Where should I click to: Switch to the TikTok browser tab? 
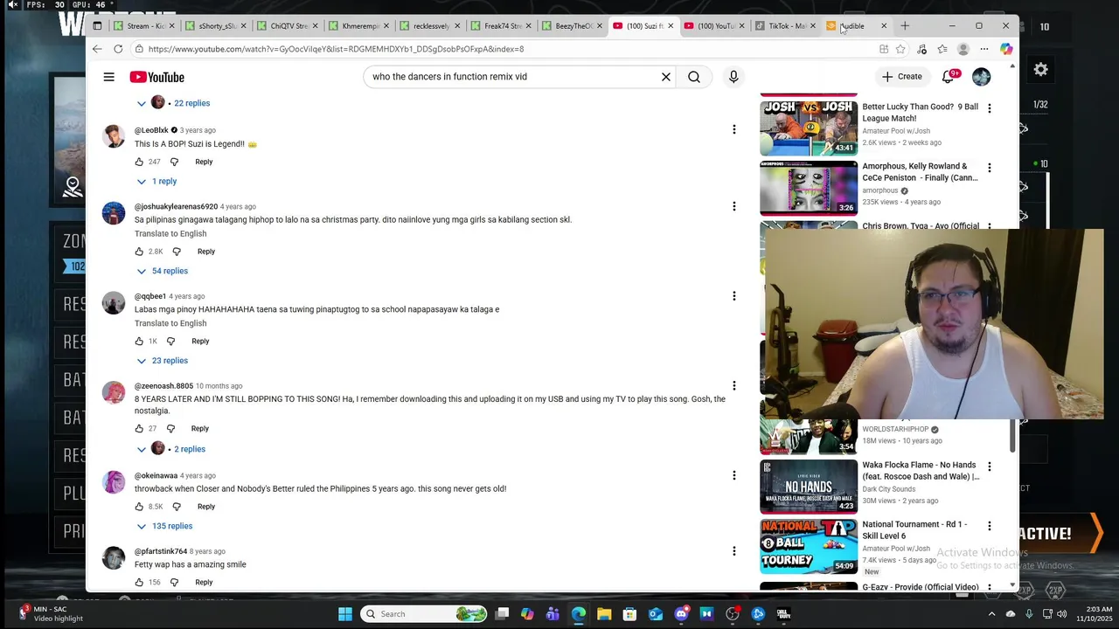pos(785,26)
